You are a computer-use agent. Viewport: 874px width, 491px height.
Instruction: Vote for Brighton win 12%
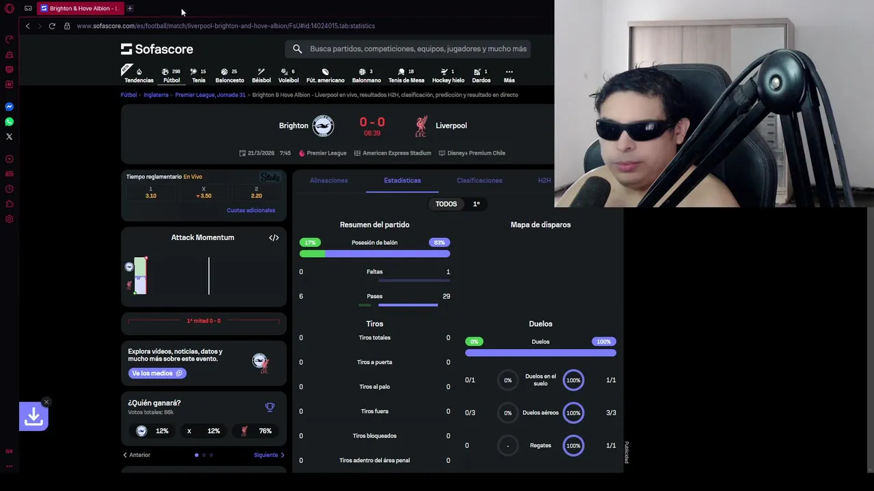coord(153,431)
